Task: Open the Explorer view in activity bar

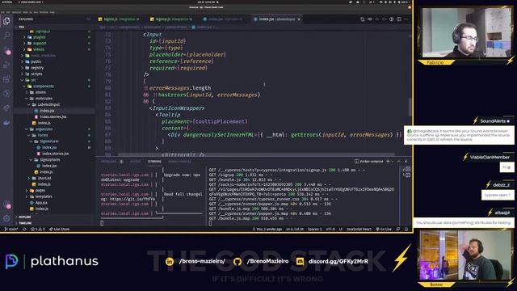Action: point(6,21)
